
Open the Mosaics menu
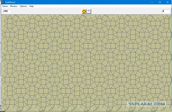click(x=14, y=6)
